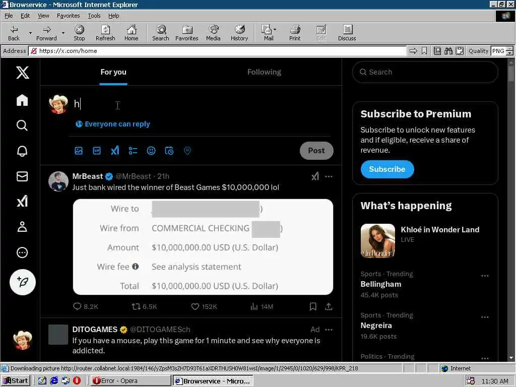
Task: Schedule the post with calendar icon
Action: click(169, 151)
